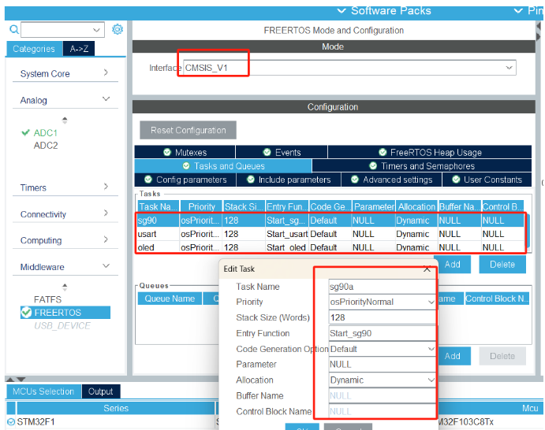Click the green check beside ADC1
Image resolution: width=545 pixels, height=430 pixels.
click(25, 132)
